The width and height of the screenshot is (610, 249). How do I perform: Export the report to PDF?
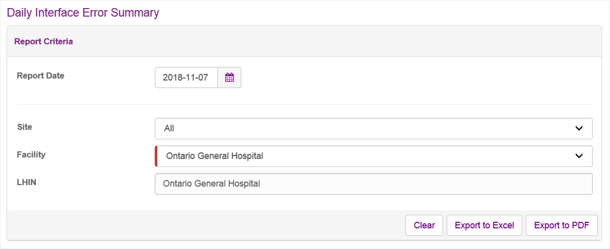click(562, 225)
